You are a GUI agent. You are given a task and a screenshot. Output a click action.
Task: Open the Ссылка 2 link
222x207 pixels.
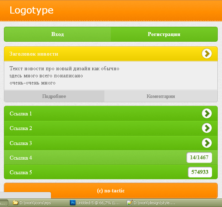(111, 128)
